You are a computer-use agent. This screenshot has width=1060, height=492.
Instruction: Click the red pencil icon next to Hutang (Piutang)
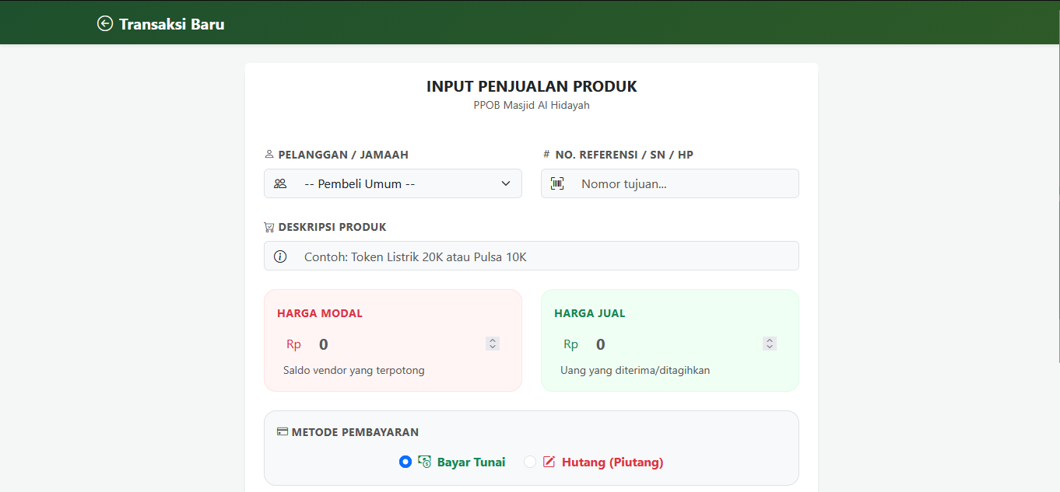[x=549, y=461]
